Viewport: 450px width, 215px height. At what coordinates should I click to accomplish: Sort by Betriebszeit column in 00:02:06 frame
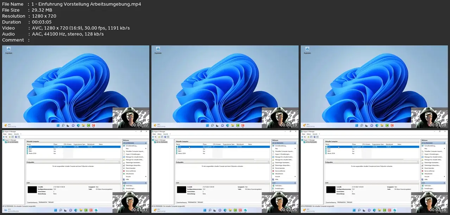click(x=240, y=144)
